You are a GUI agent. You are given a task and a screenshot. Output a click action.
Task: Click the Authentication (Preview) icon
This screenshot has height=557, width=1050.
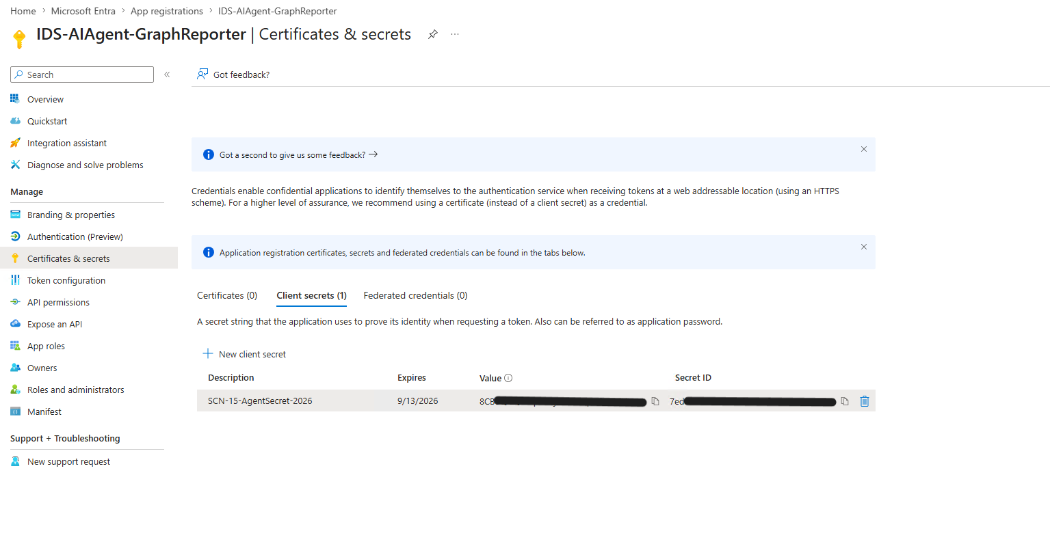tap(15, 236)
